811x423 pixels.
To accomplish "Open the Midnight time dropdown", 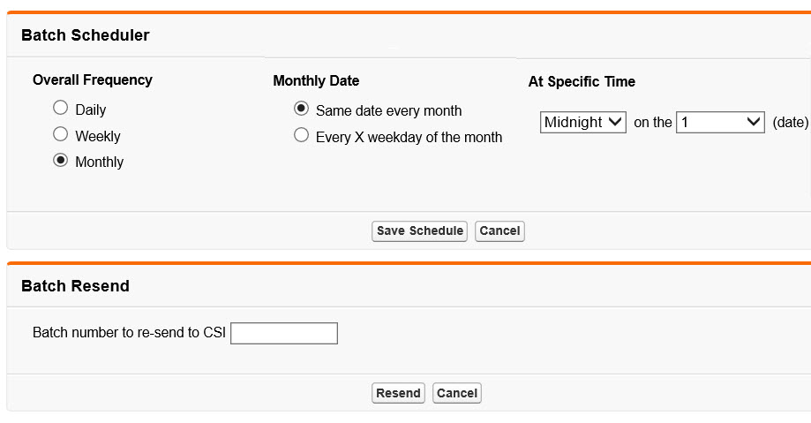I will [x=582, y=123].
